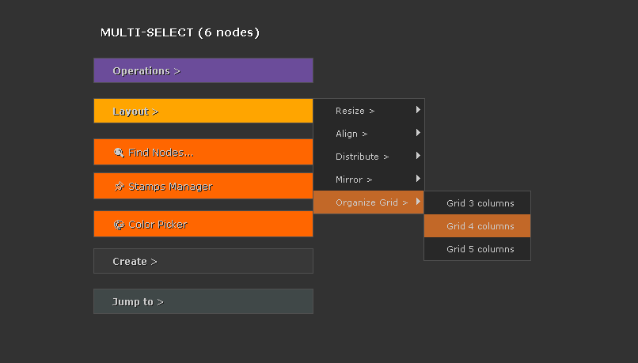Open the Operations submenu button
The width and height of the screenshot is (638, 363).
(203, 70)
